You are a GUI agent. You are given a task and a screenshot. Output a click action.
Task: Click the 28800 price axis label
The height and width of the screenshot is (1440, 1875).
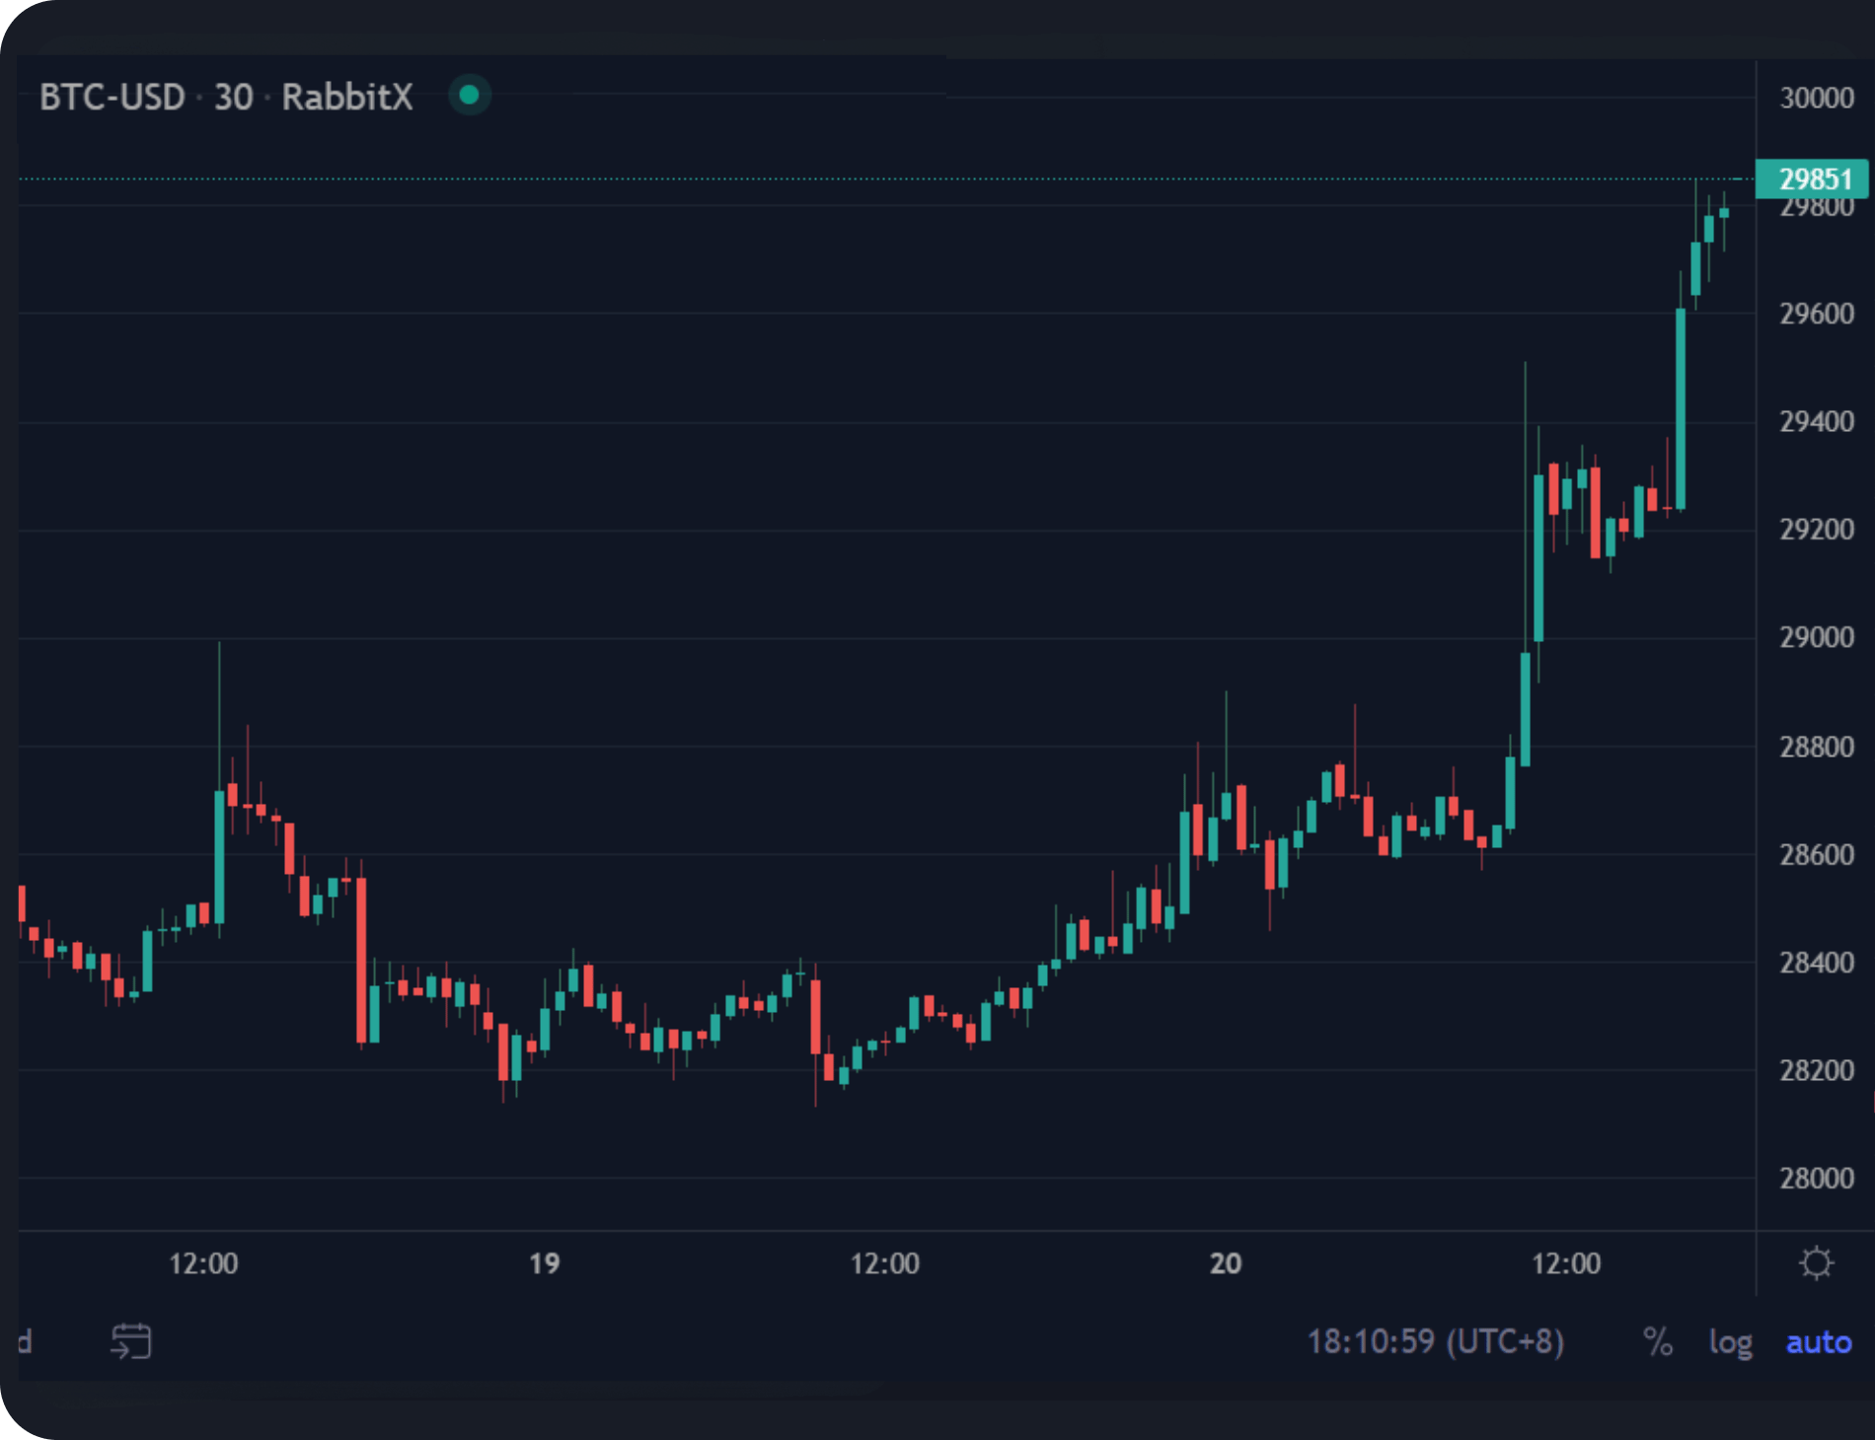[1817, 747]
